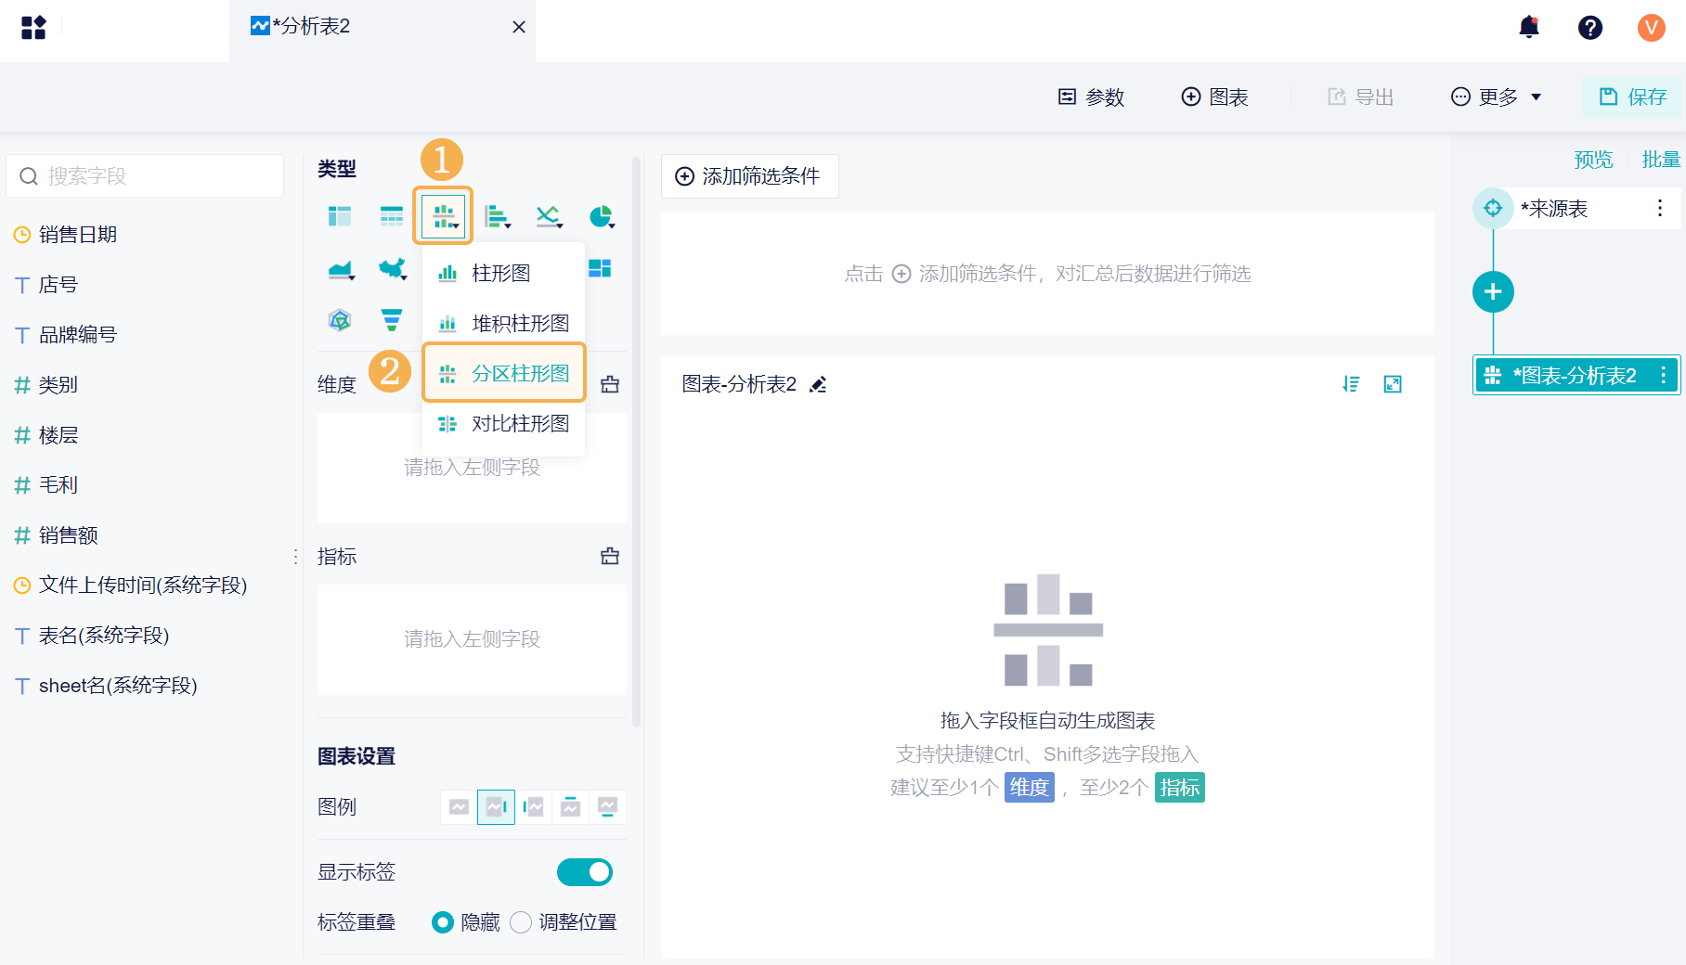This screenshot has height=965, width=1686.
Task: Select the *图表-分析表2 node
Action: click(x=1576, y=375)
